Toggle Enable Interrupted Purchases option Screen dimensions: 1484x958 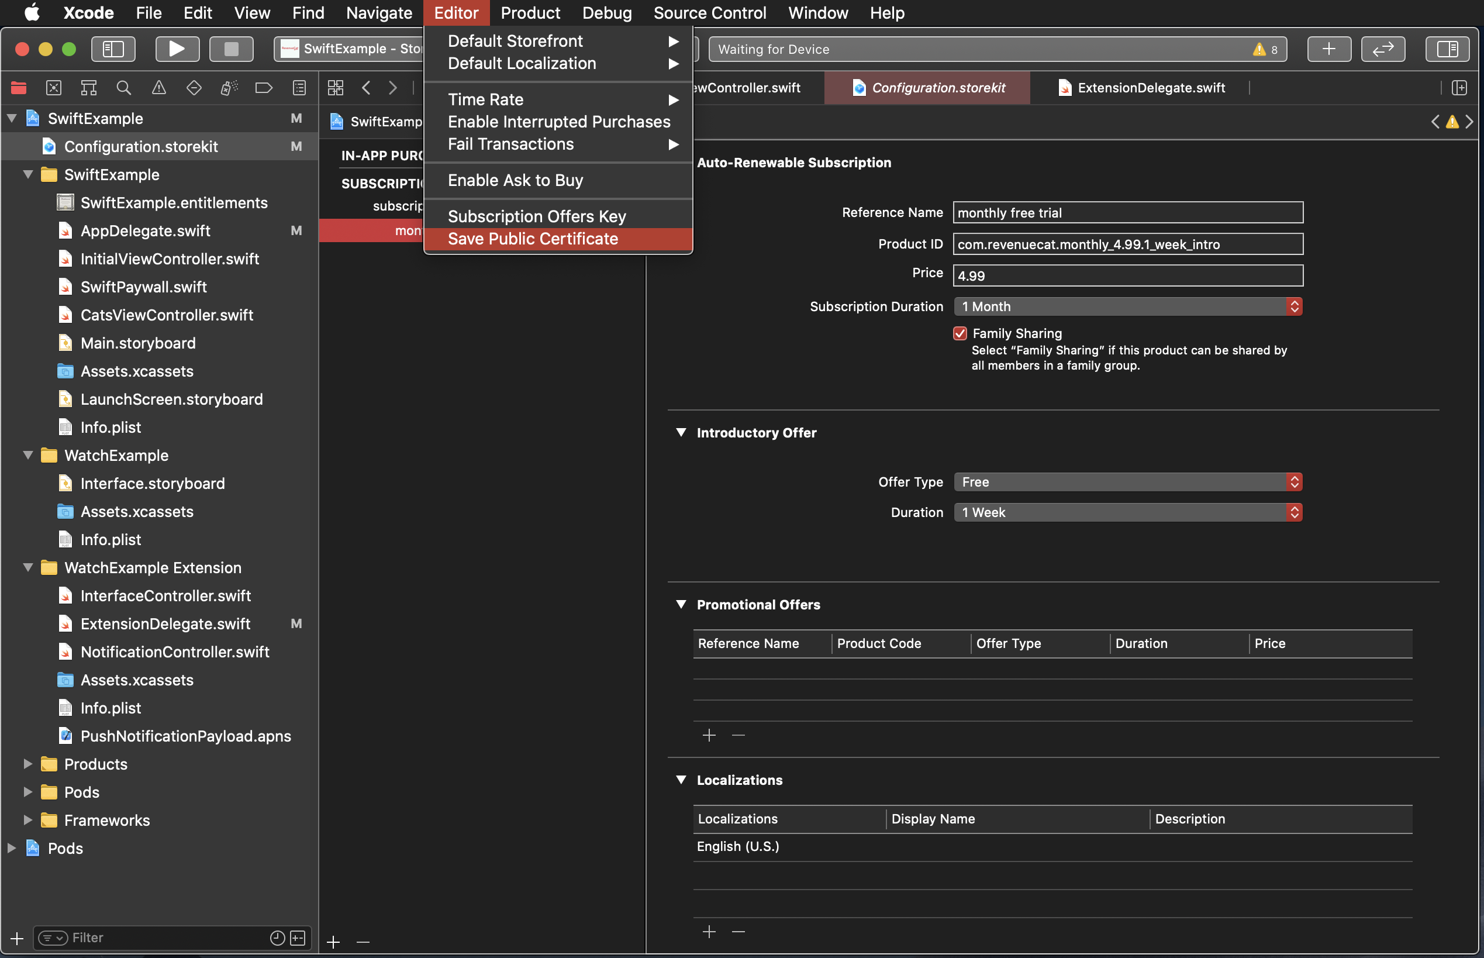pyautogui.click(x=558, y=122)
